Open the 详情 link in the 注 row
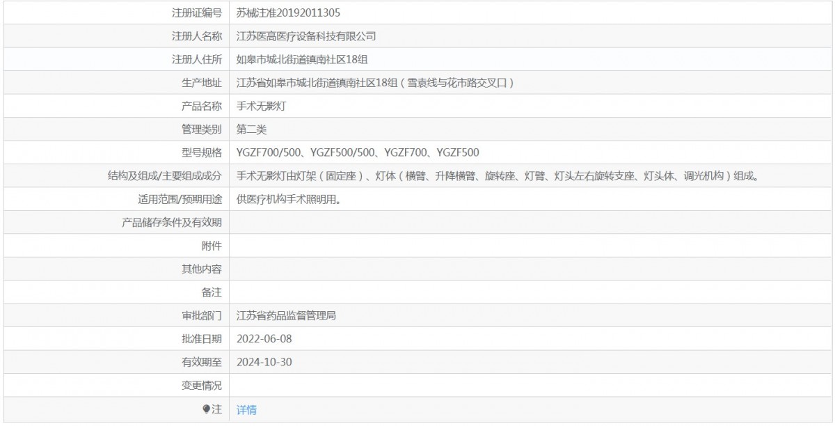Viewport: 835px width, 426px height. pyautogui.click(x=246, y=410)
